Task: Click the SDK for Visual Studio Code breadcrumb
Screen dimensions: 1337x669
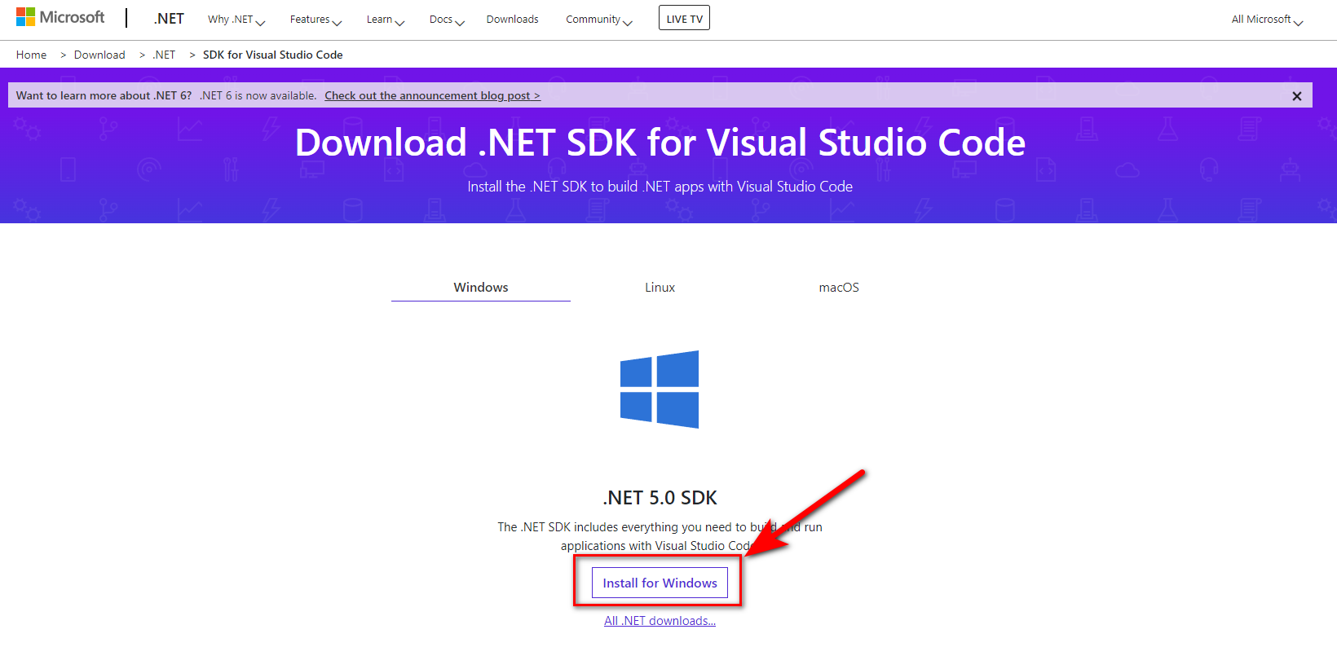Action: tap(272, 55)
